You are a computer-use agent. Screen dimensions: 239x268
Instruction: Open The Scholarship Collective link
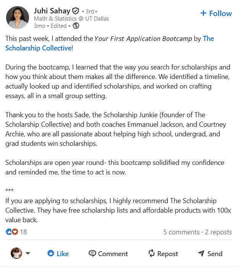(38, 48)
